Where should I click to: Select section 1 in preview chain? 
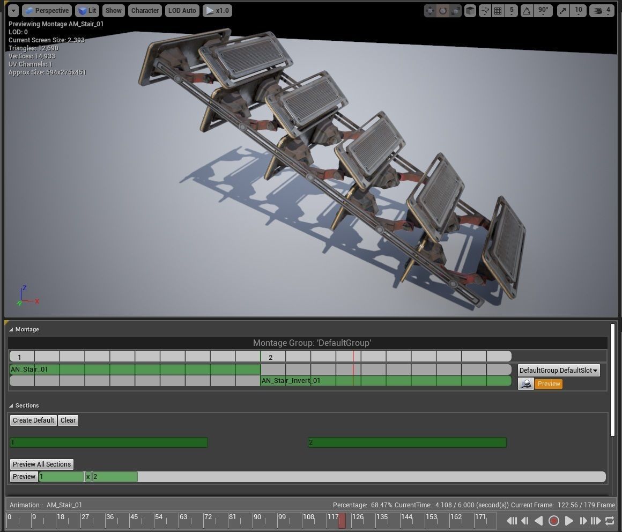[x=61, y=476]
